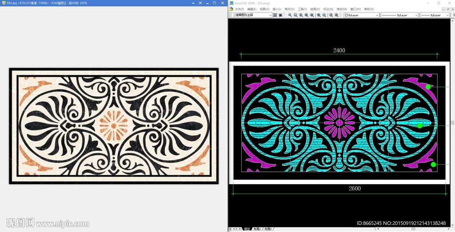455x232 pixels.
Task: Open the 文件(F) menu
Action: point(239,9)
